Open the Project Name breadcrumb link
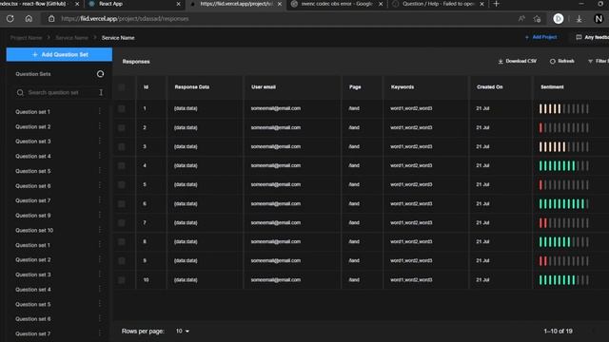This screenshot has width=609, height=342. (x=26, y=38)
